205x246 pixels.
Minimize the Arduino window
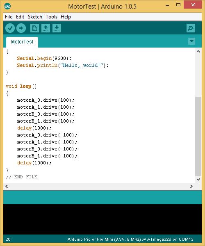pos(167,5)
